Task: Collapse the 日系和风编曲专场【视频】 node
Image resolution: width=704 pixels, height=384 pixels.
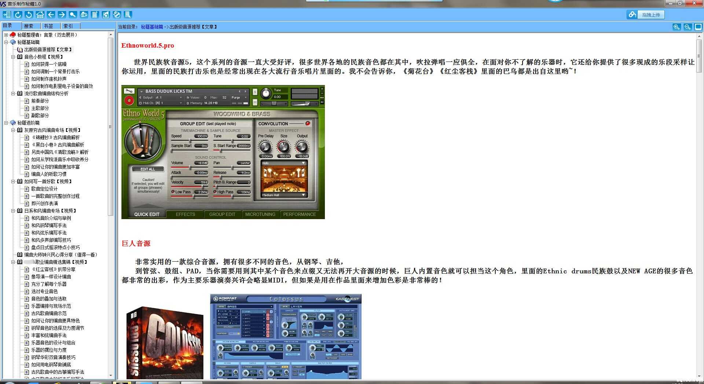Action: coord(13,211)
